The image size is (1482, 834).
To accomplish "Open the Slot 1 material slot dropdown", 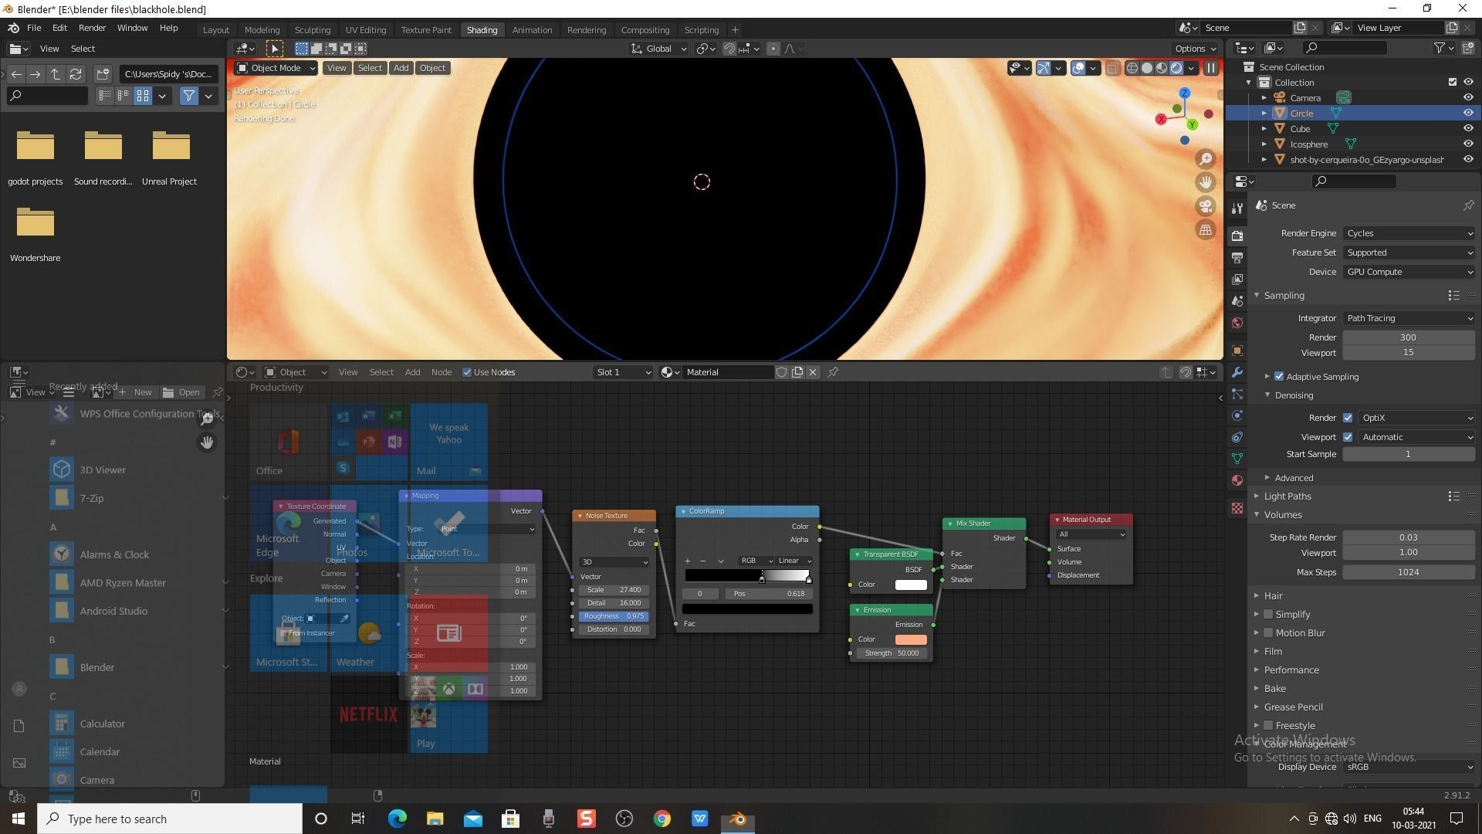I will click(624, 372).
